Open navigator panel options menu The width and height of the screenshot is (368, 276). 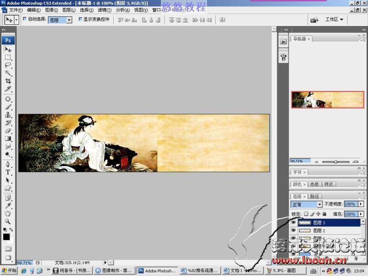(x=363, y=40)
